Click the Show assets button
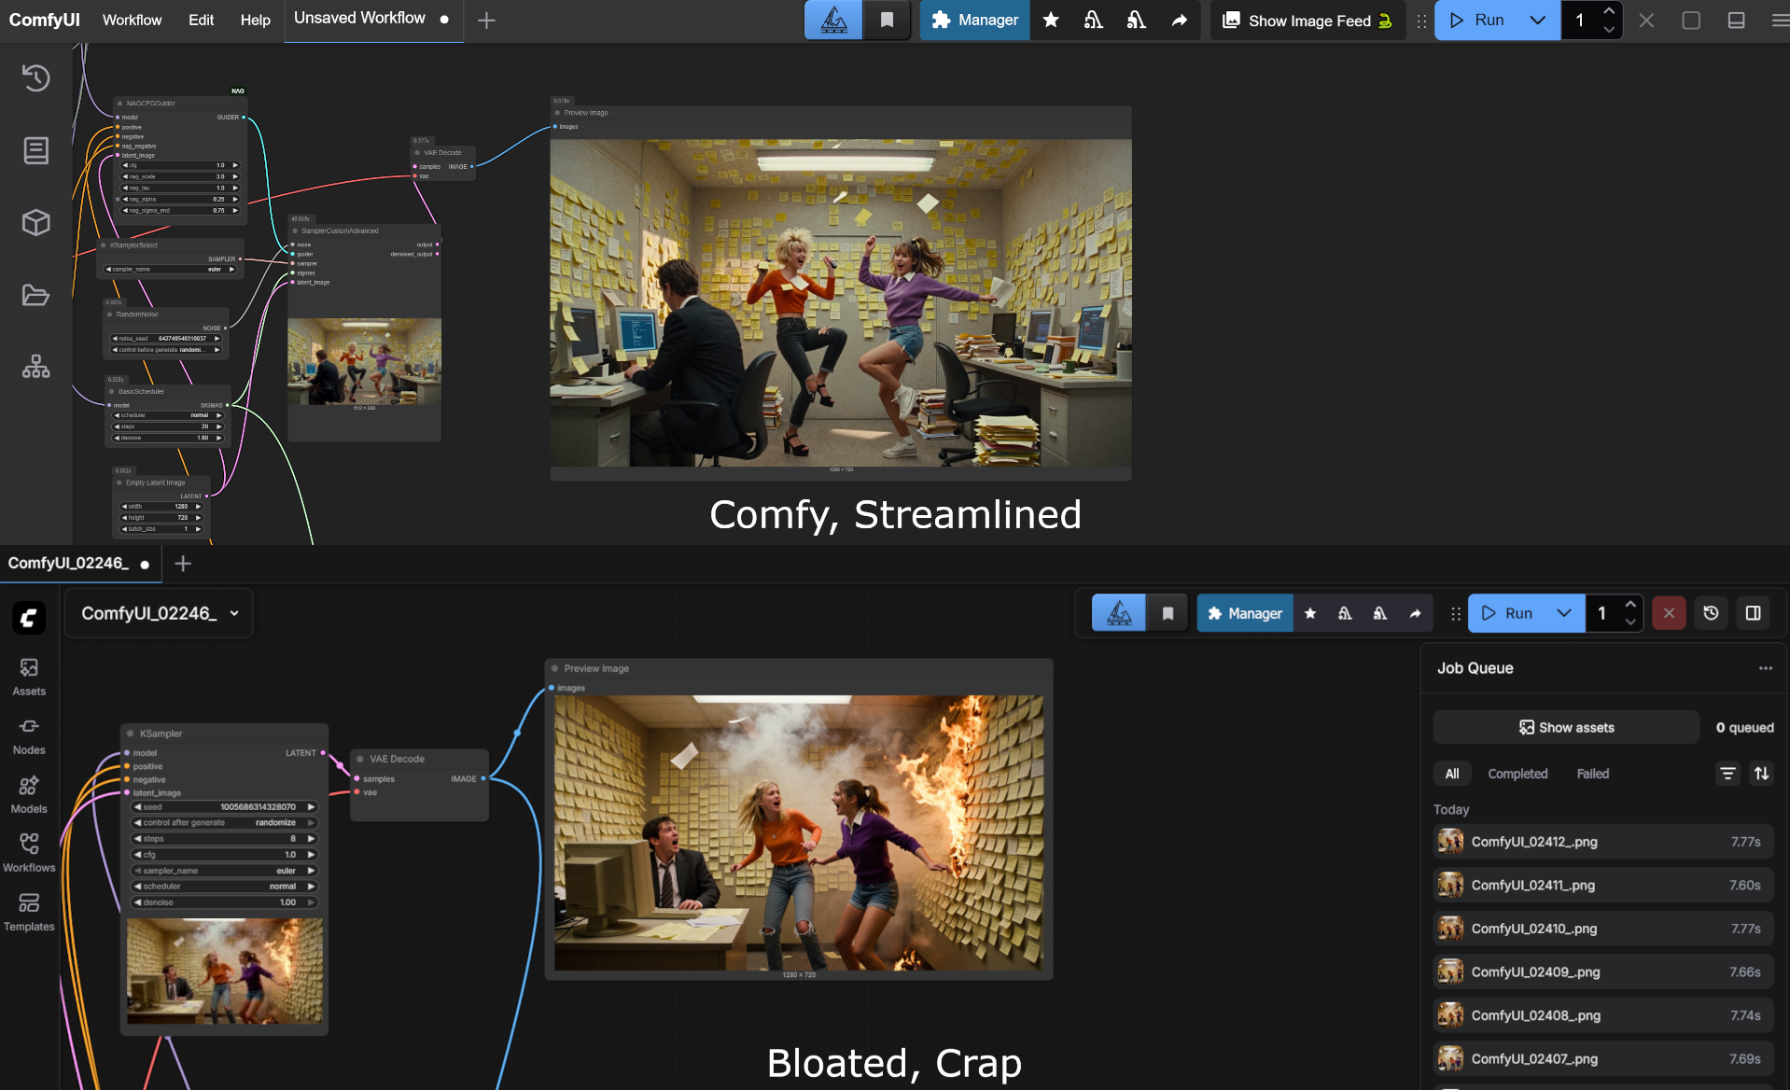This screenshot has height=1090, width=1790. (1566, 728)
